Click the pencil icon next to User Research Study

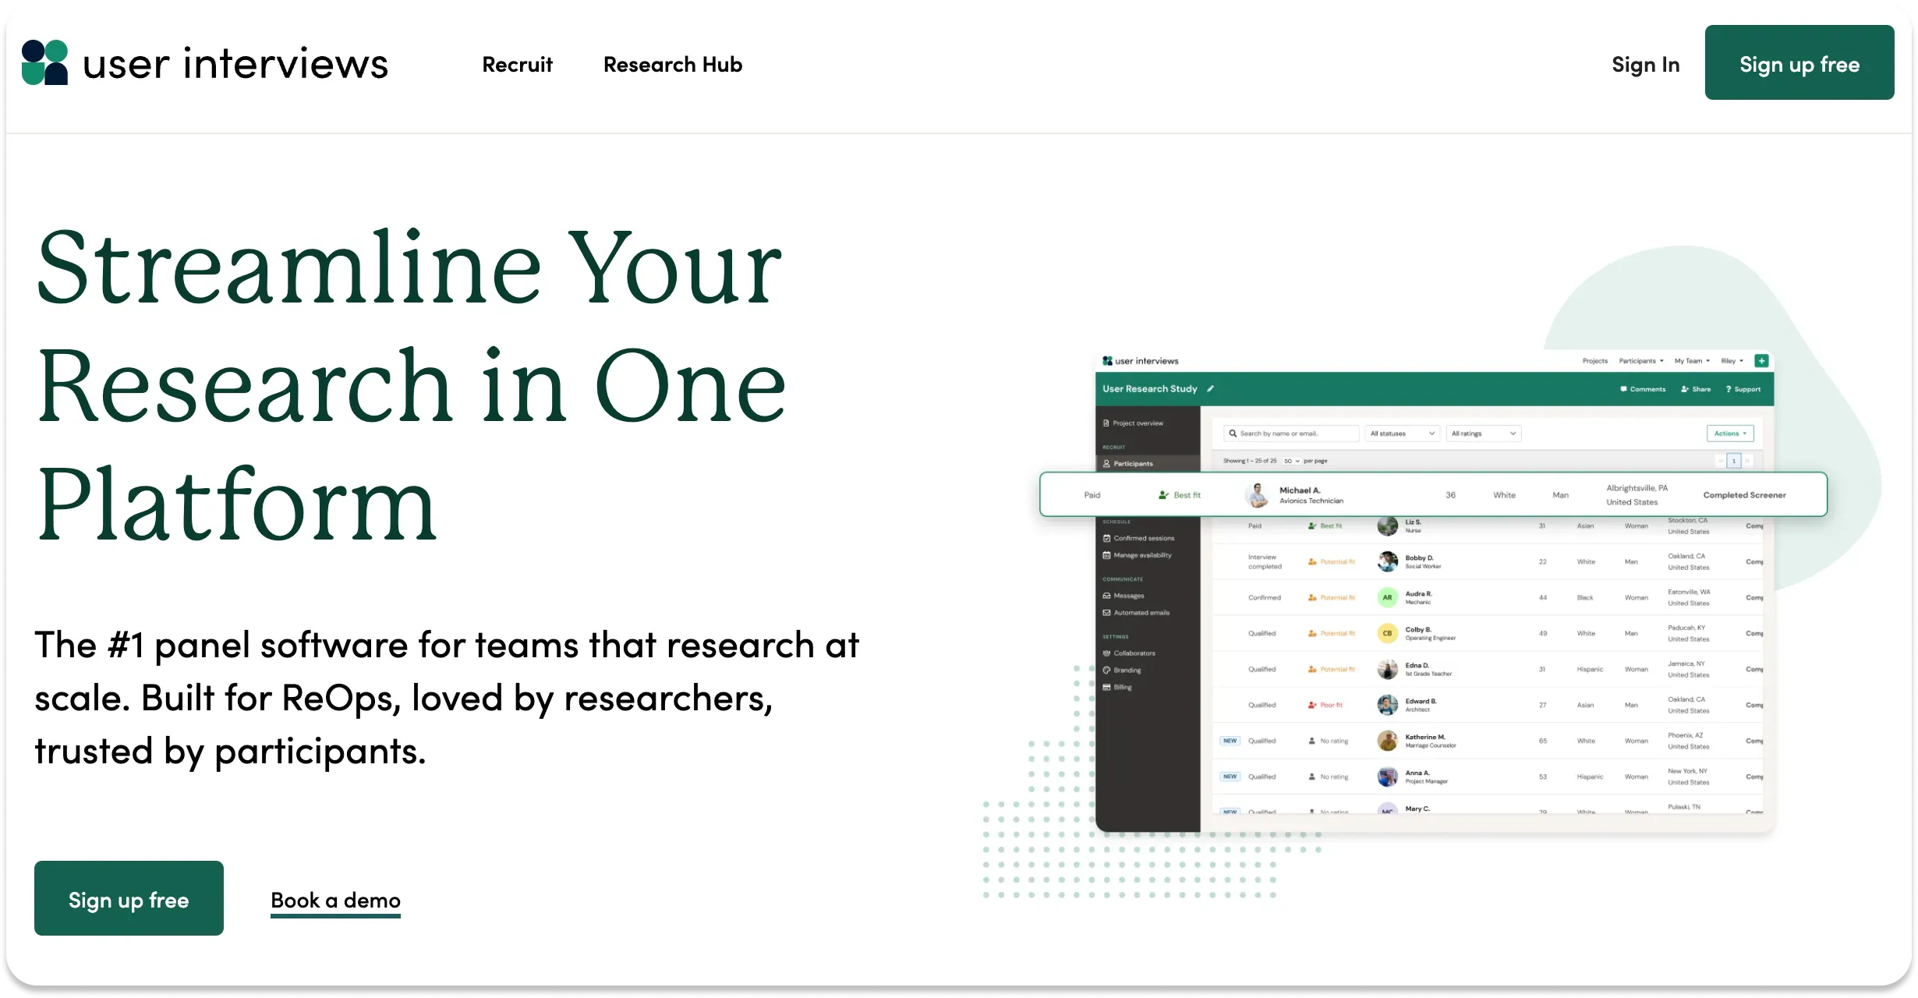click(x=1210, y=388)
